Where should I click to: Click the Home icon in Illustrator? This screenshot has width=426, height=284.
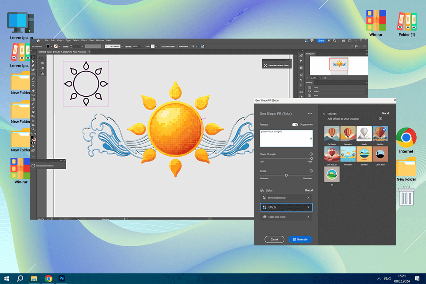tap(38, 40)
